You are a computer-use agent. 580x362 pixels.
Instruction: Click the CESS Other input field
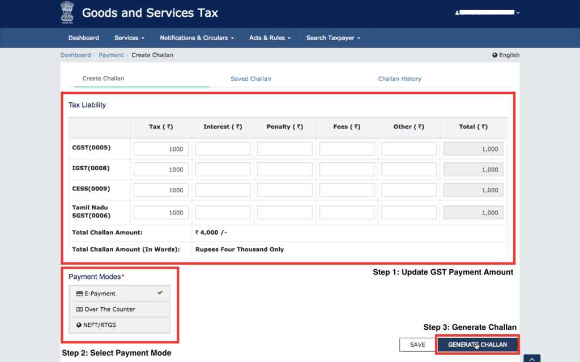point(409,190)
